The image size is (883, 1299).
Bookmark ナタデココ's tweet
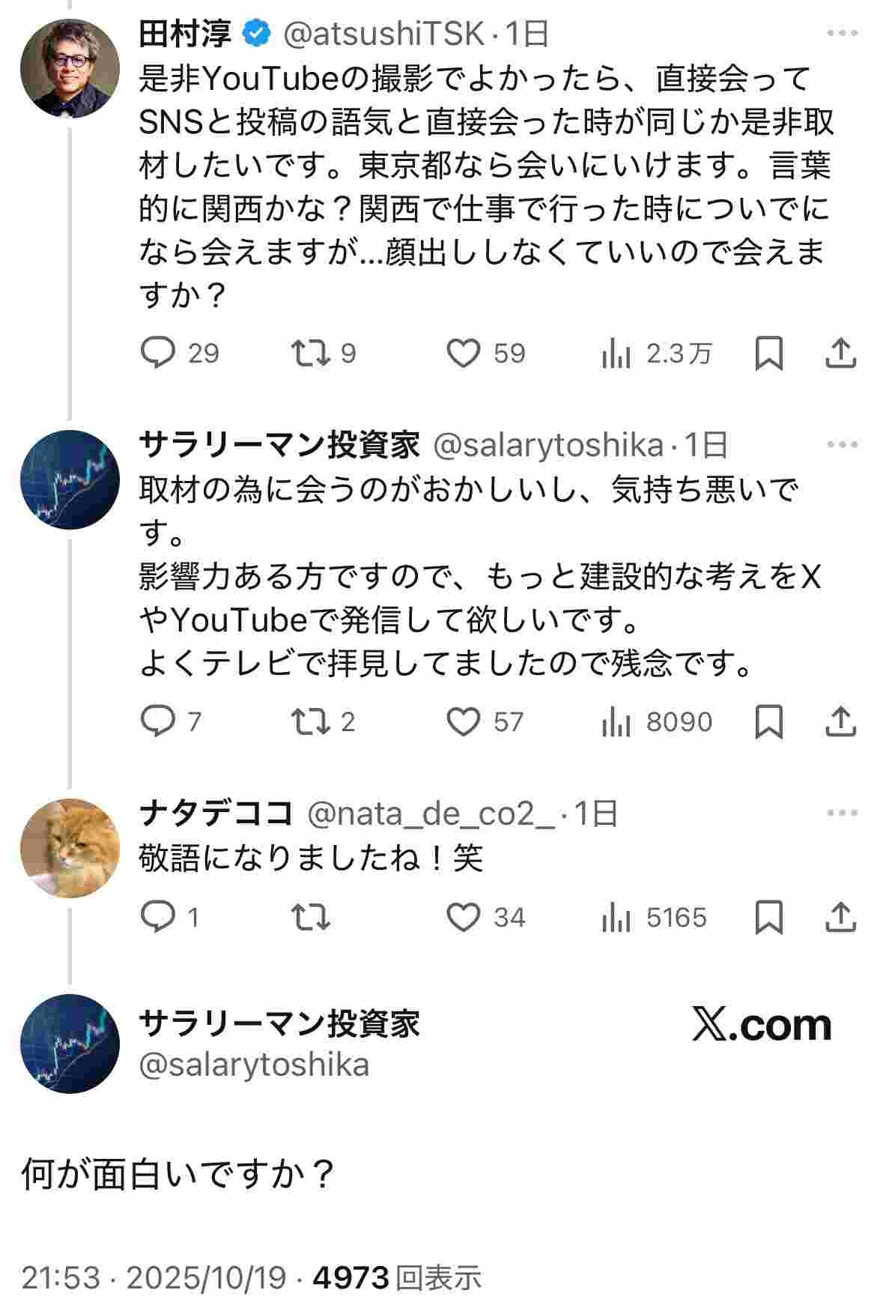768,918
